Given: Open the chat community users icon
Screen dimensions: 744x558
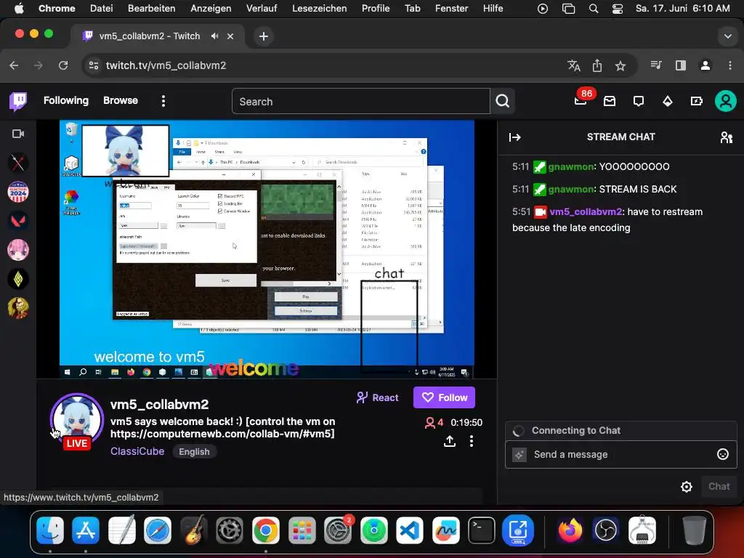Looking at the screenshot, I should pos(726,137).
